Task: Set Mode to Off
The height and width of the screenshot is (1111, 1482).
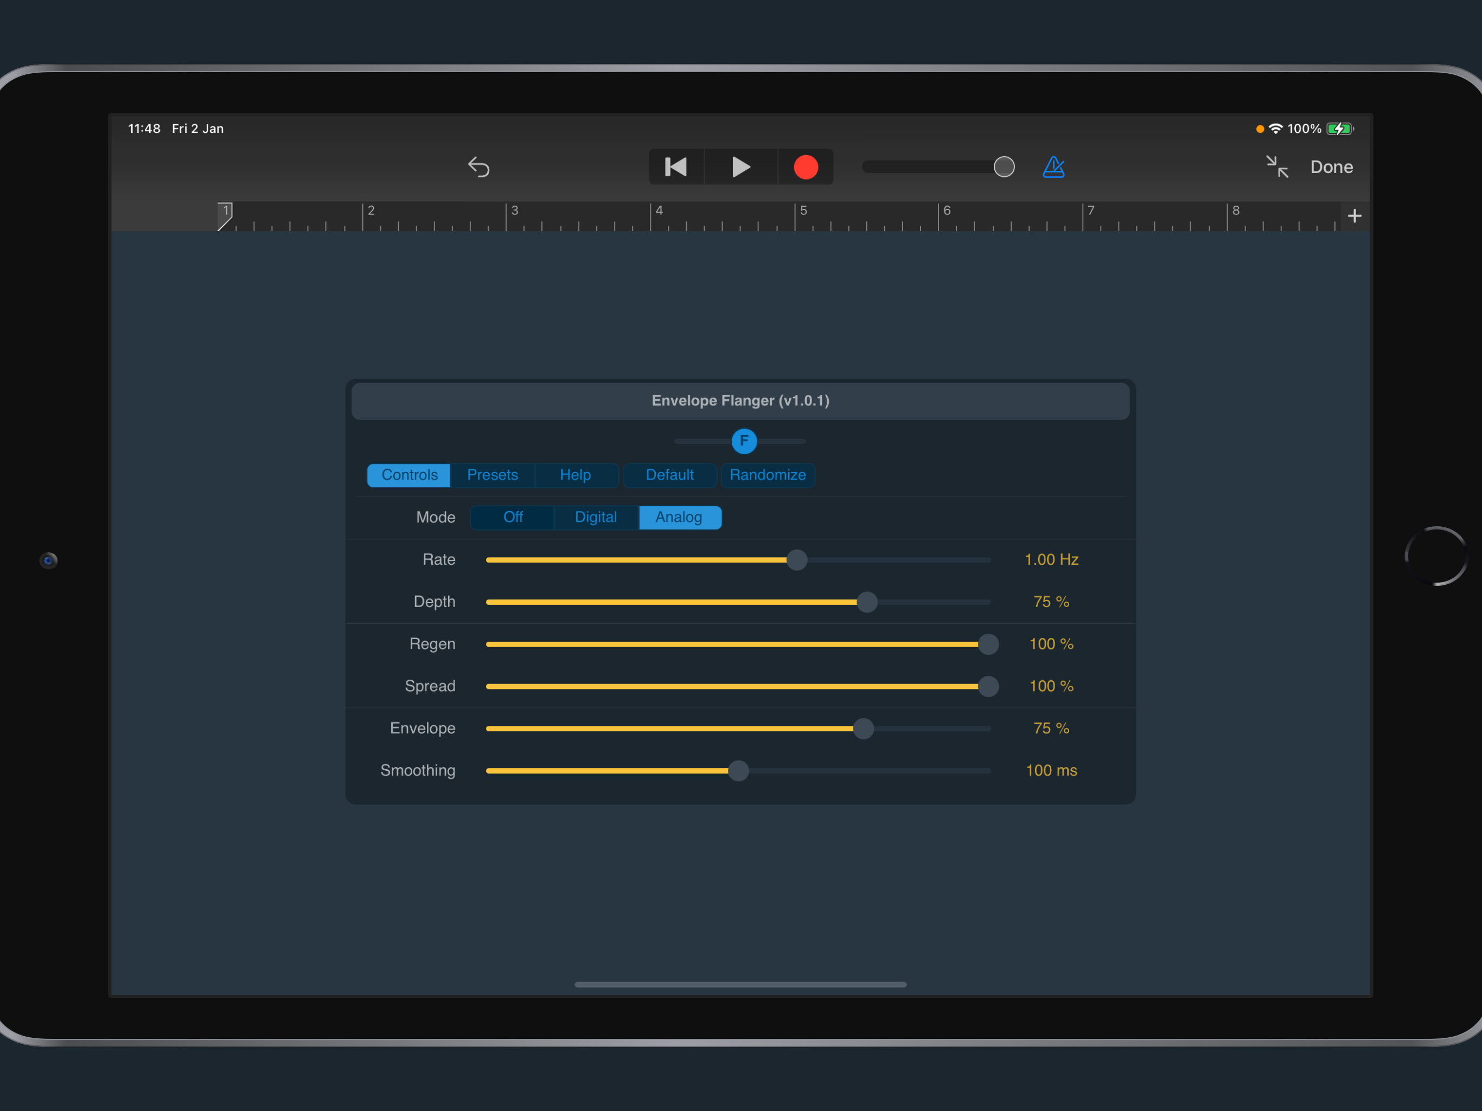Action: click(x=513, y=518)
